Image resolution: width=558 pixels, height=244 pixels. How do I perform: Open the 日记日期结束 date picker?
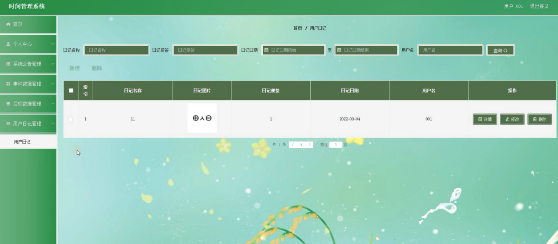coord(366,50)
